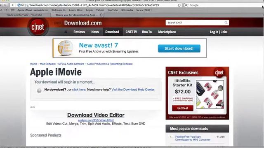Click the CNET red circle logo
Image resolution: width=264 pixels, height=148 pixels.
pyautogui.click(x=38, y=27)
